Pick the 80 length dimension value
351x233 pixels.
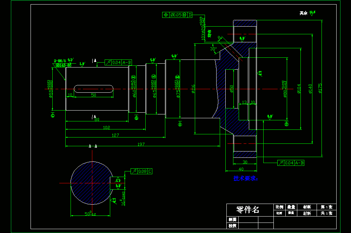point(97,120)
